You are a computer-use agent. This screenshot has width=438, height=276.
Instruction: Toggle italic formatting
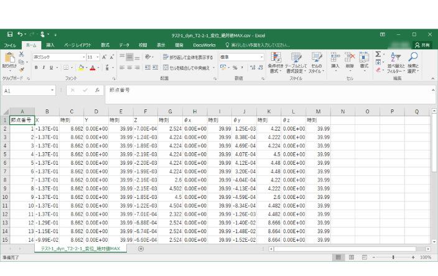44,68
